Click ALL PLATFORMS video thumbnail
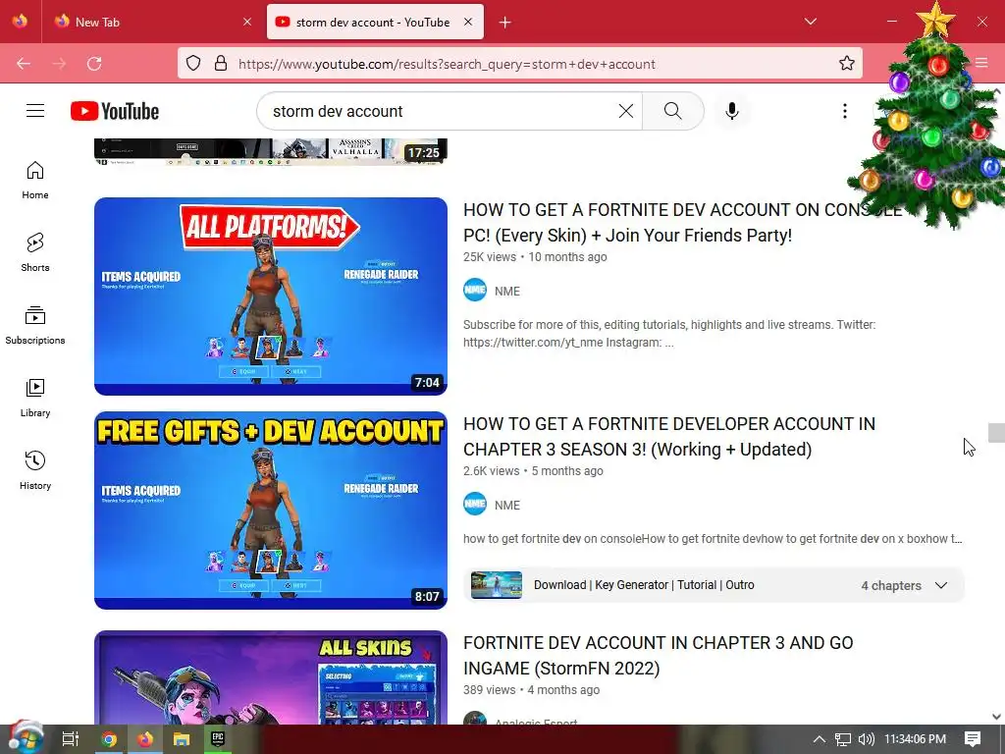1005x754 pixels. pos(271,296)
